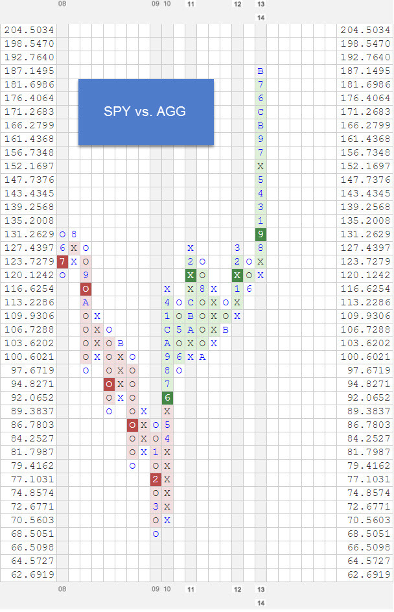
Task: Click the 7 cell in row 181.6986
Action: pyautogui.click(x=261, y=84)
